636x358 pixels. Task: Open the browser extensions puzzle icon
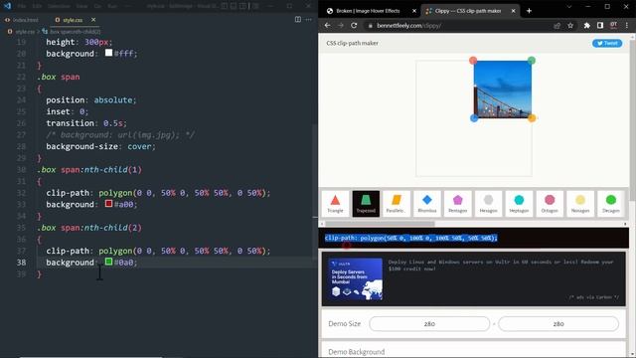click(x=586, y=25)
